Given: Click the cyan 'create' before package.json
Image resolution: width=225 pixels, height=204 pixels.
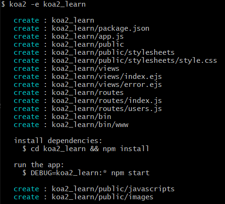Looking at the screenshot, I should pyautogui.click(x=26, y=28).
